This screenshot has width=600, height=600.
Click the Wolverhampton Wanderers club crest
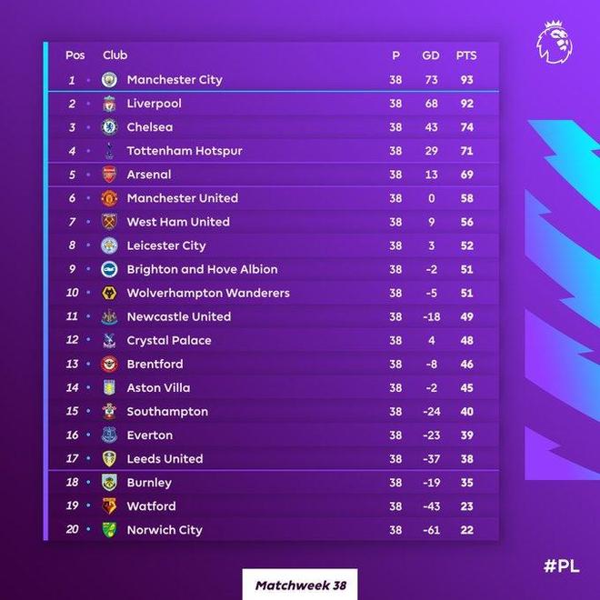click(109, 293)
